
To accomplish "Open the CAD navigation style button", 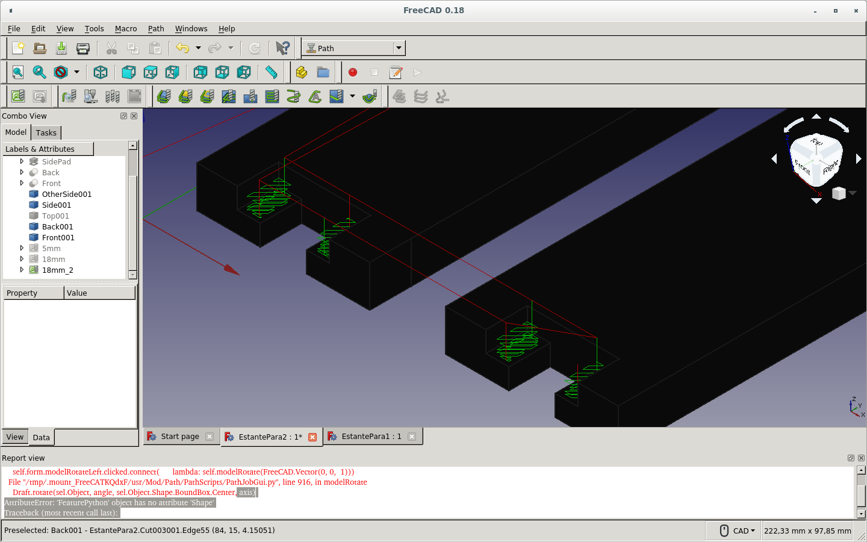I will [x=738, y=531].
